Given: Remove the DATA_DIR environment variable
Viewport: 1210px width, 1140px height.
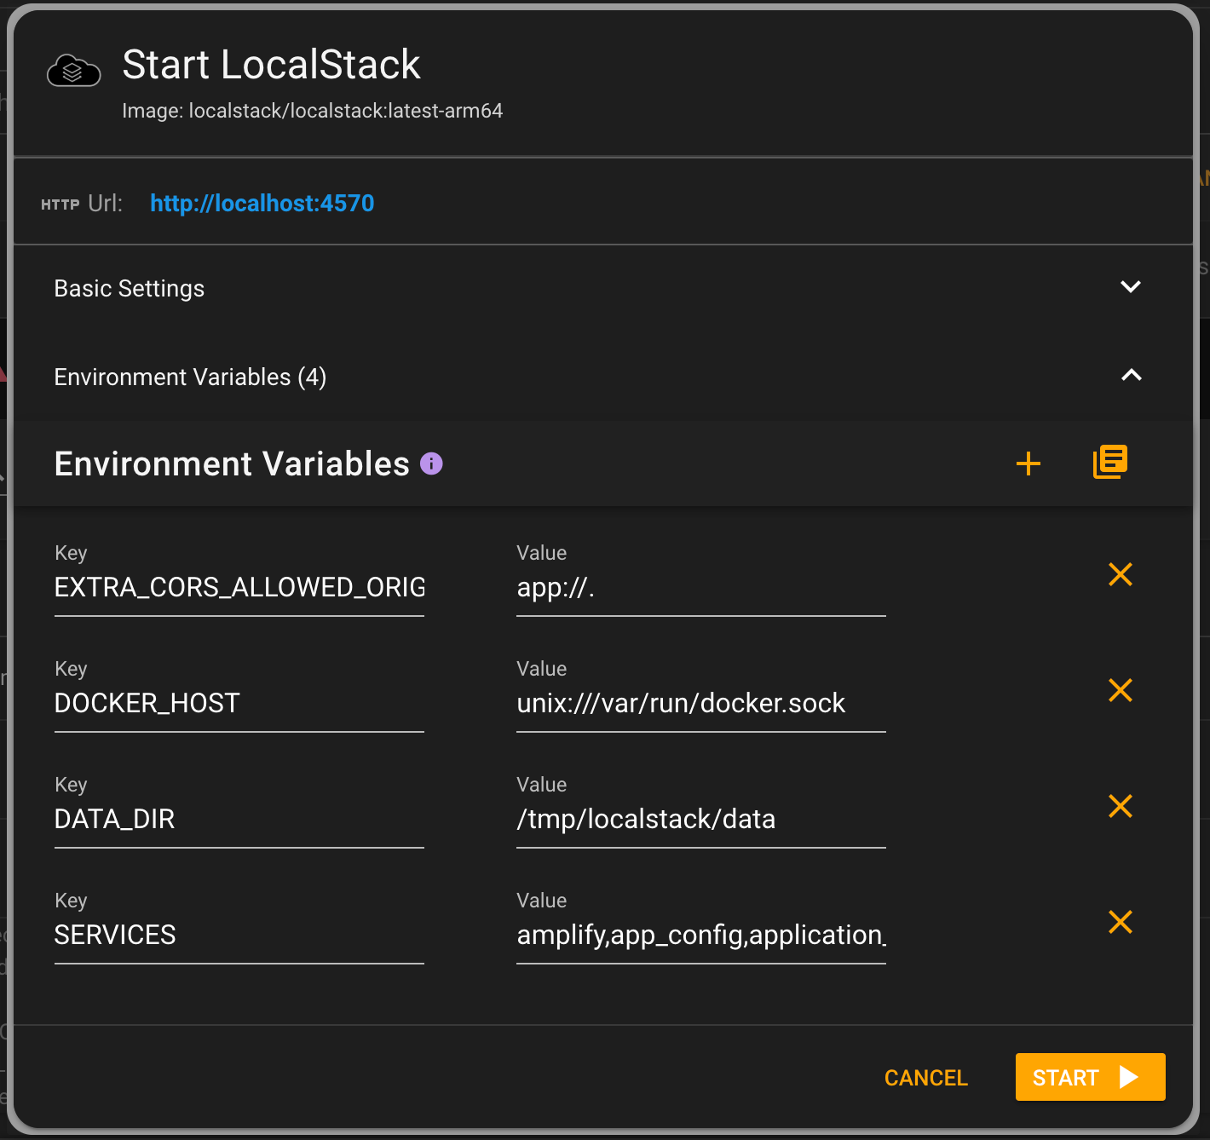Looking at the screenshot, I should pos(1121,806).
